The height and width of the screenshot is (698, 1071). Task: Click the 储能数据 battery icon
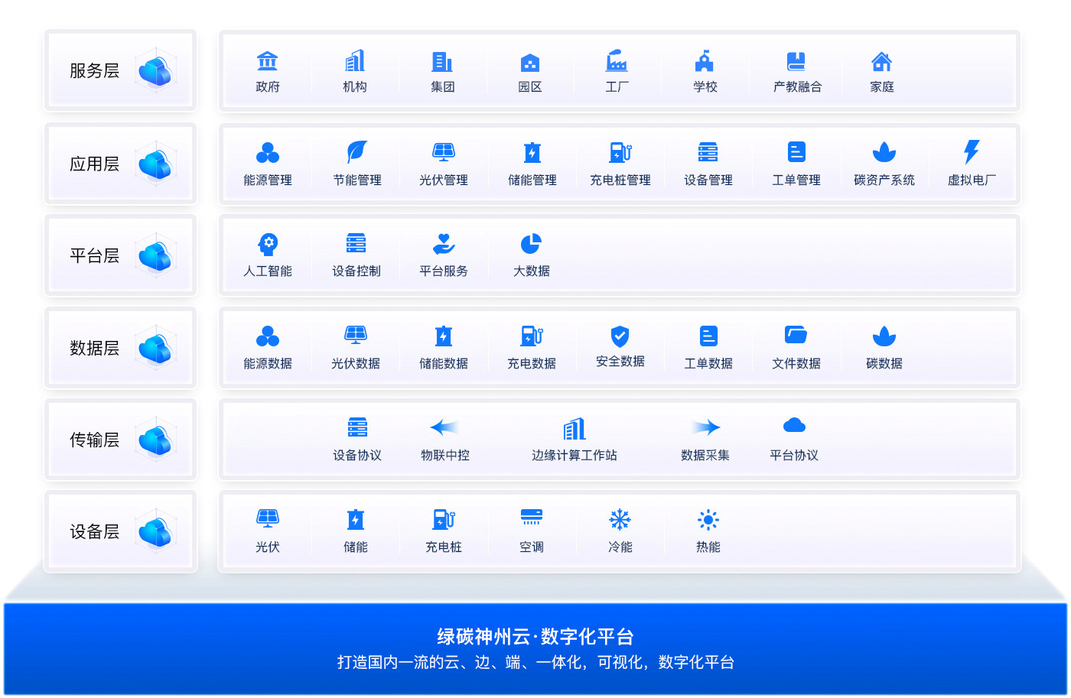pos(444,336)
